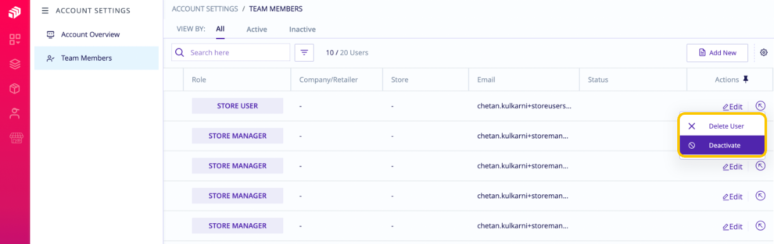Screen dimensions: 774x244
Task: Open the more actions arrow for the Store User row
Action: click(761, 106)
